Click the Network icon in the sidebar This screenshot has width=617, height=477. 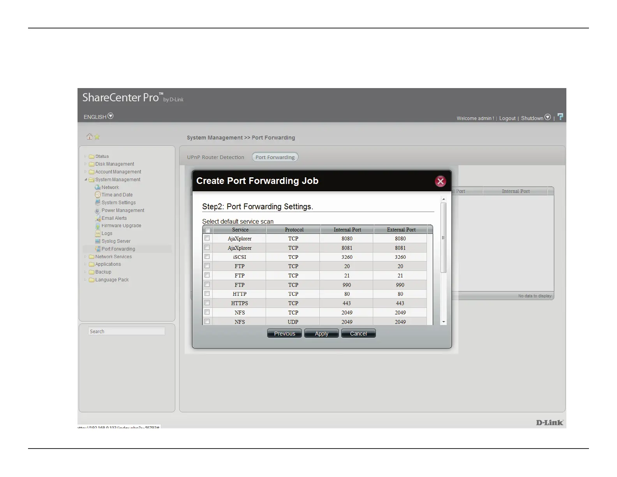pyautogui.click(x=98, y=187)
